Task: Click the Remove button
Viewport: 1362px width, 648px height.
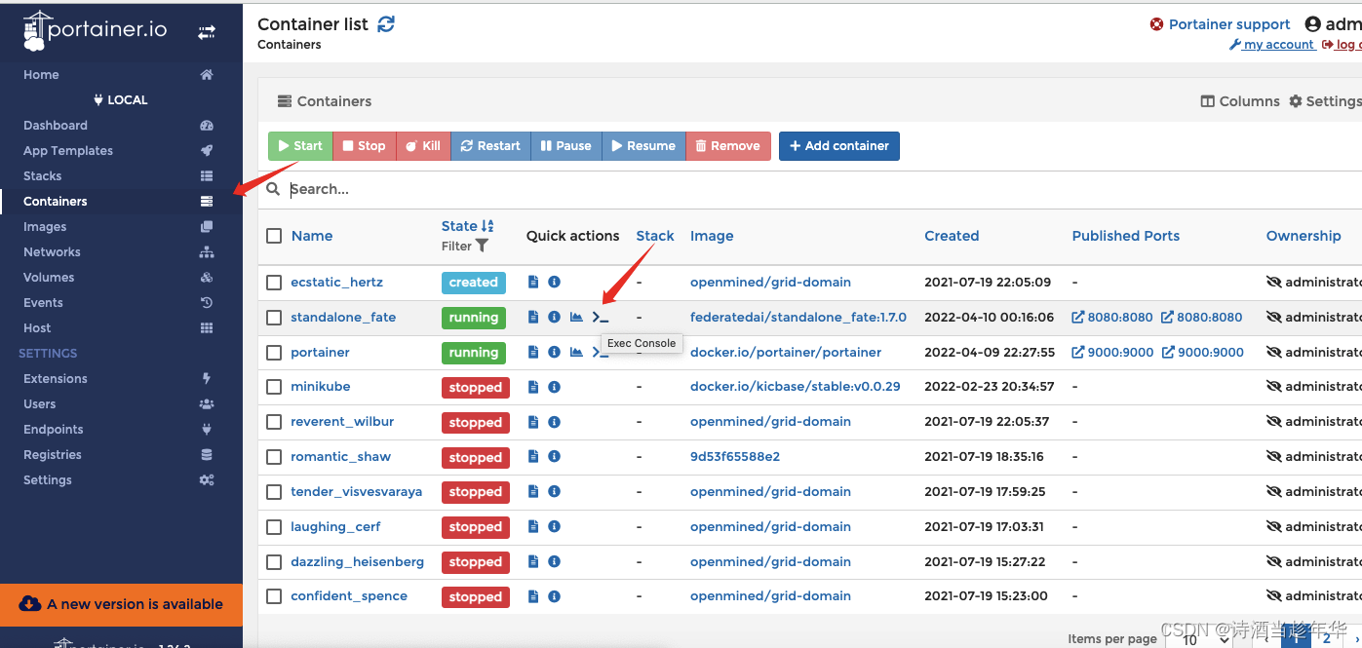Action: 728,146
